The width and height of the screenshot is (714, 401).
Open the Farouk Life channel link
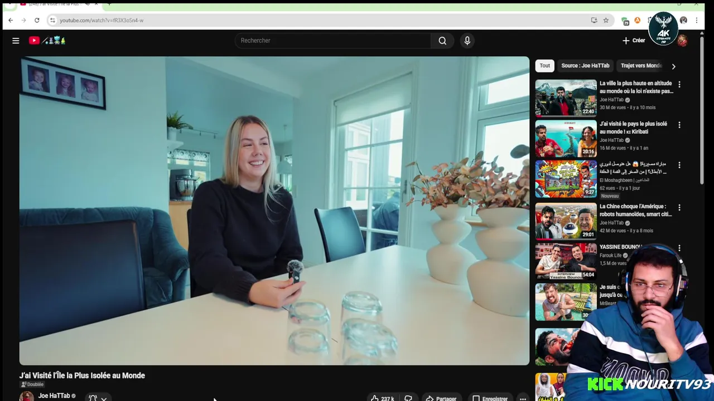610,256
